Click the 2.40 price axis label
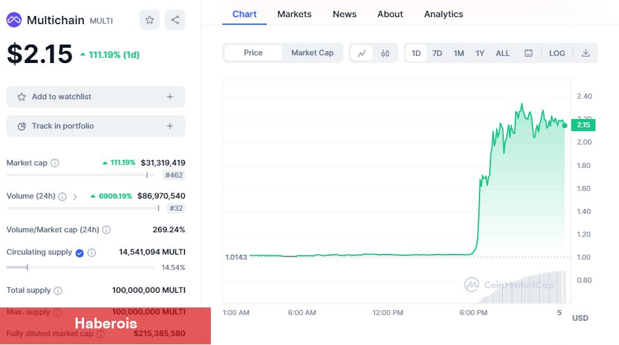 point(584,96)
